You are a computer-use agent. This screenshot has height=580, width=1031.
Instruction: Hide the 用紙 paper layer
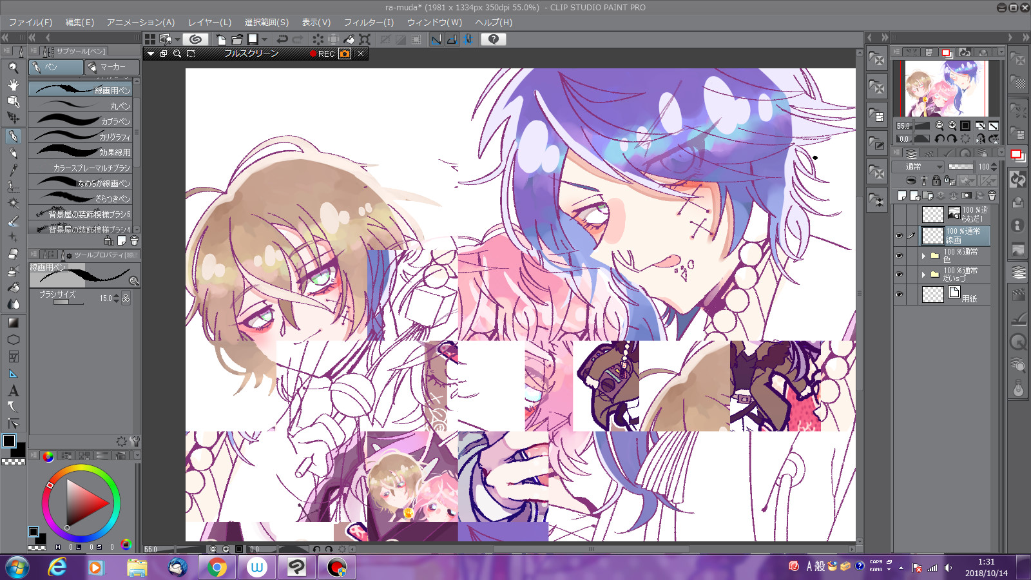click(x=900, y=295)
